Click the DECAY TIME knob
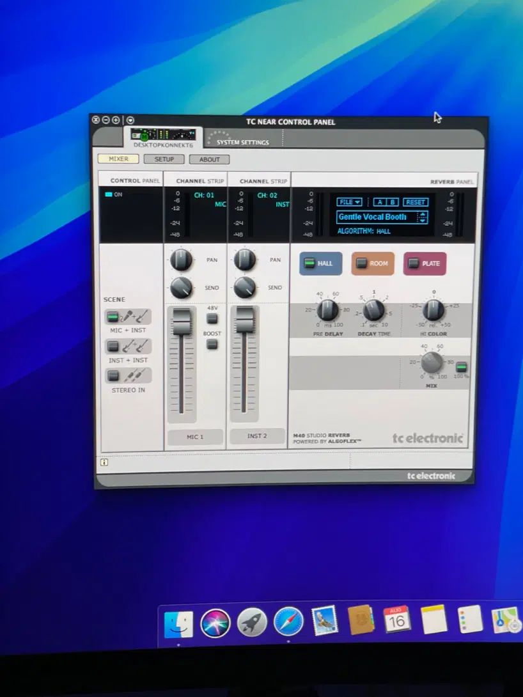This screenshot has height=697, width=523. [x=373, y=310]
